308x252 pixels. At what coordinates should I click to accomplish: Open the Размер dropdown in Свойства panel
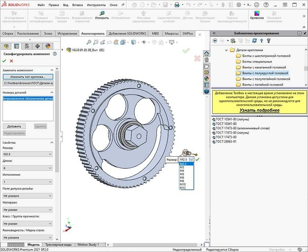[27, 154]
